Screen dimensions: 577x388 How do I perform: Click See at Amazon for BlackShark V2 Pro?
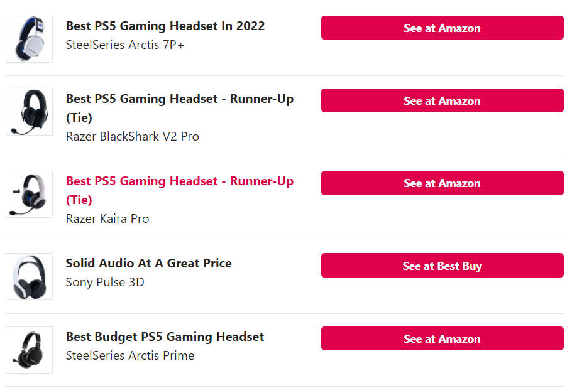tap(442, 100)
